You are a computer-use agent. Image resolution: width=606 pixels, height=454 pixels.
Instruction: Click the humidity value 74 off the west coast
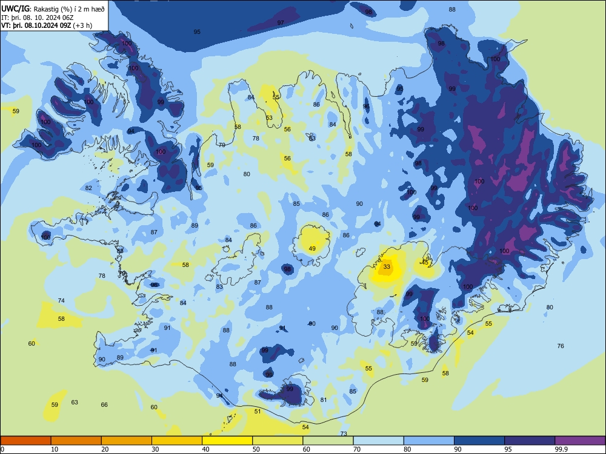point(61,300)
